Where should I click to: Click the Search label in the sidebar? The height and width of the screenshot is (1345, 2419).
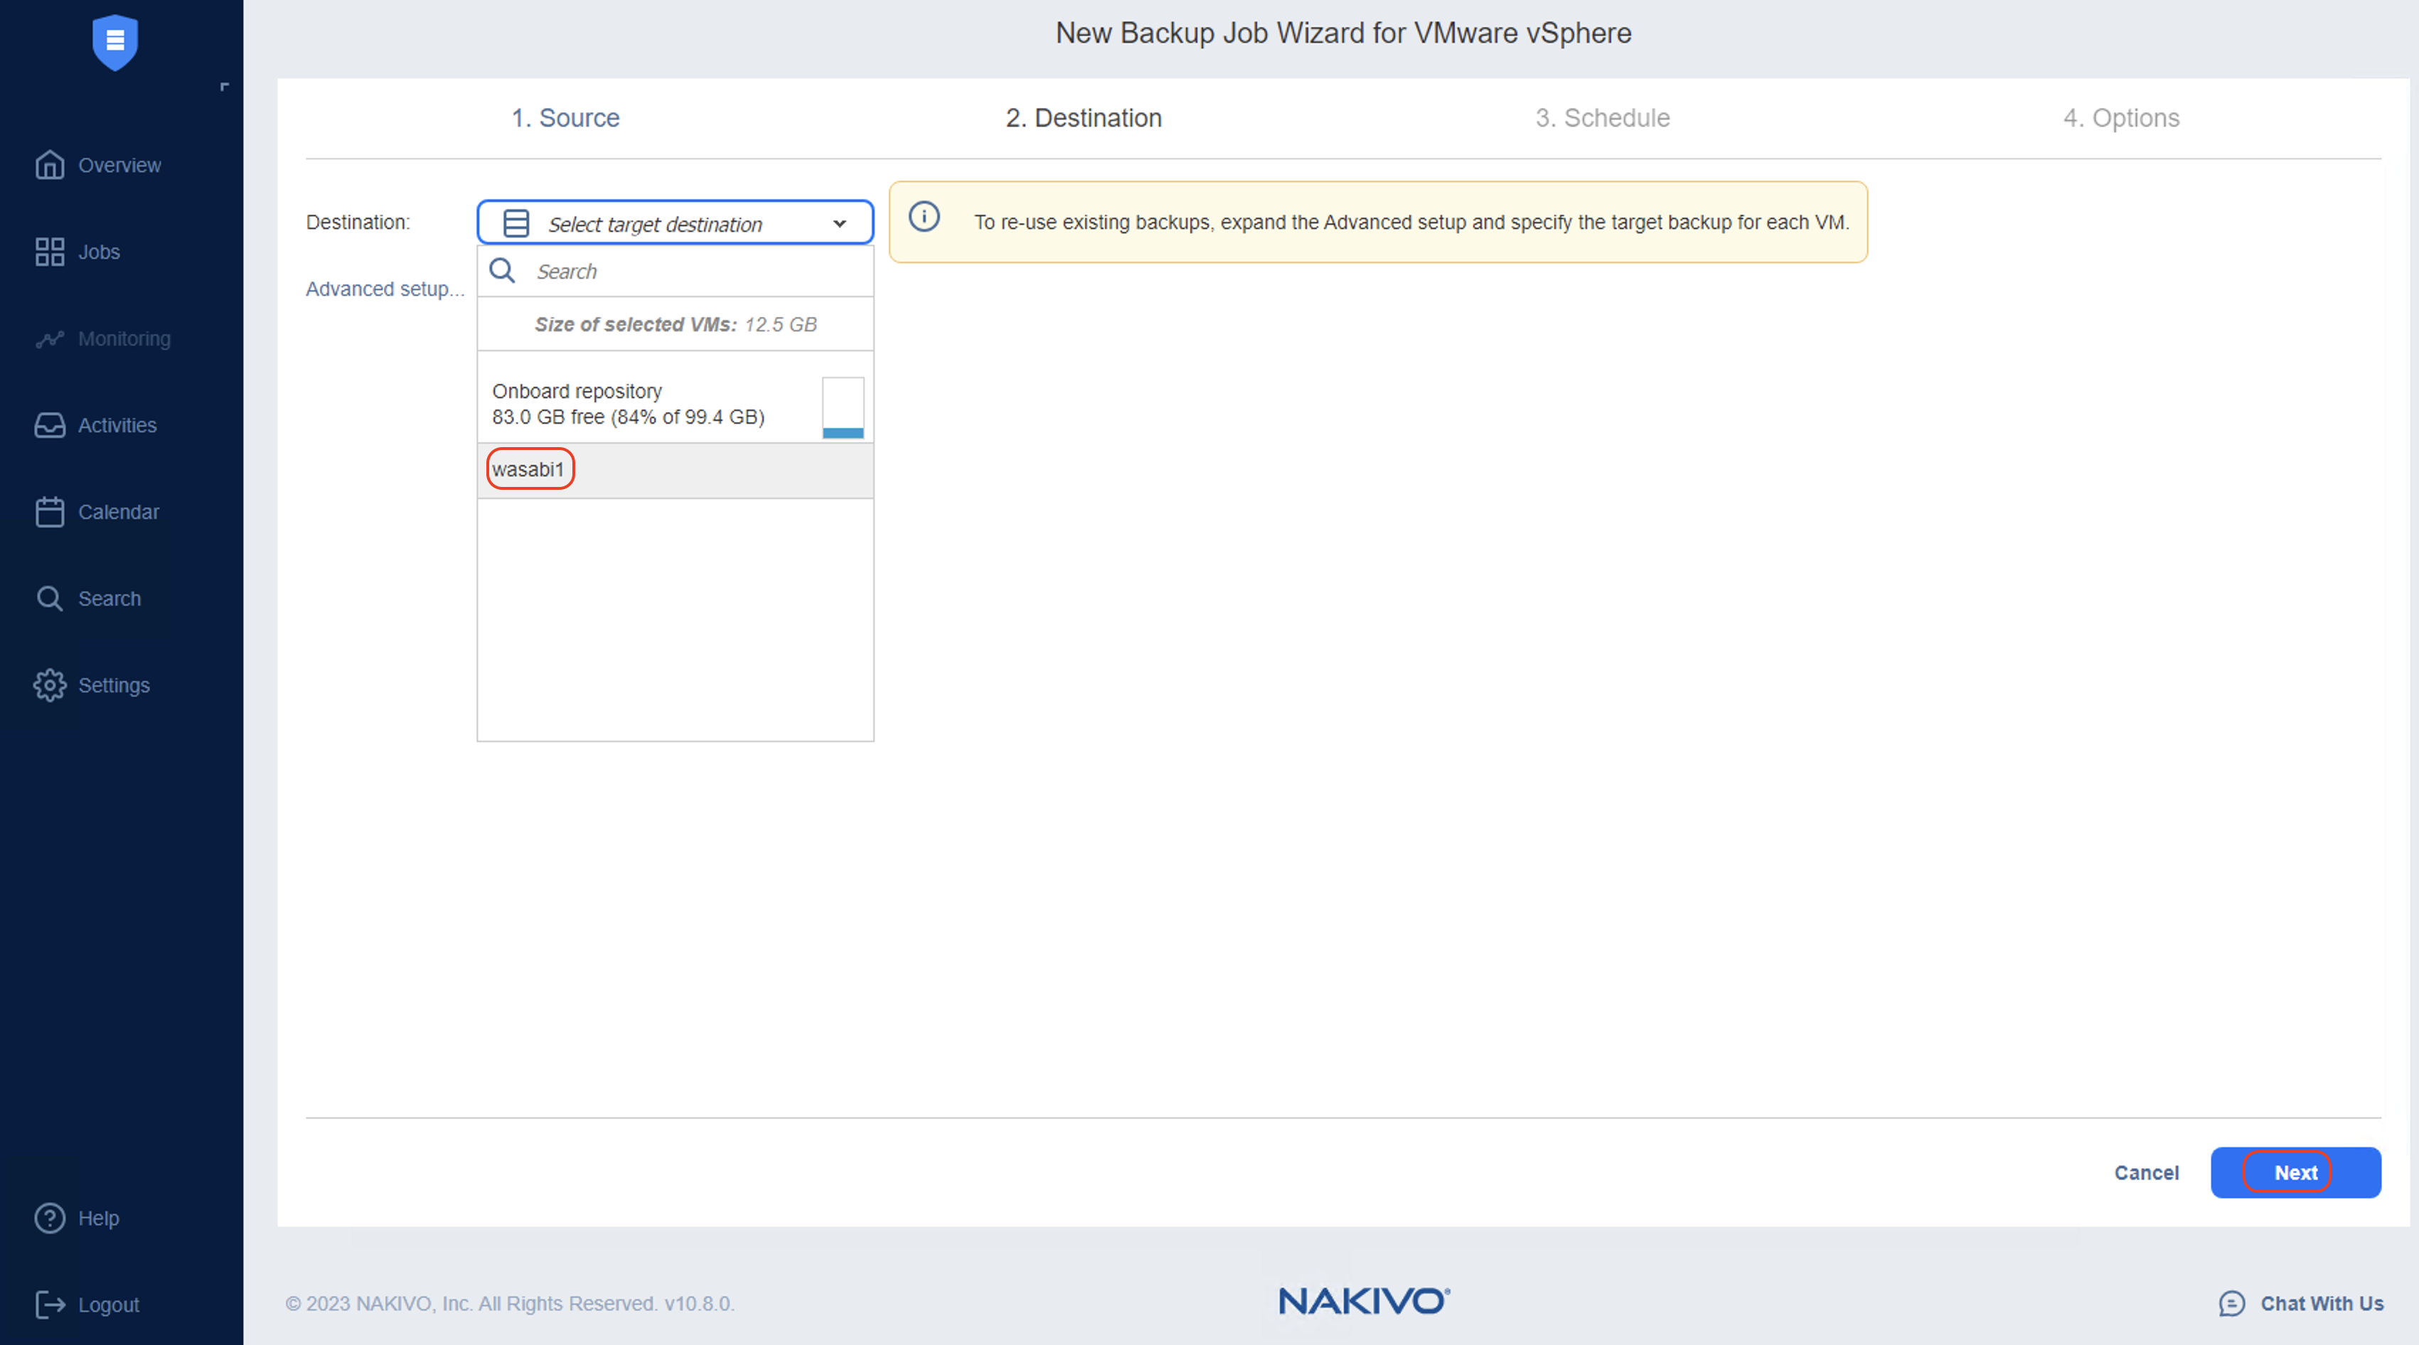[x=109, y=599]
